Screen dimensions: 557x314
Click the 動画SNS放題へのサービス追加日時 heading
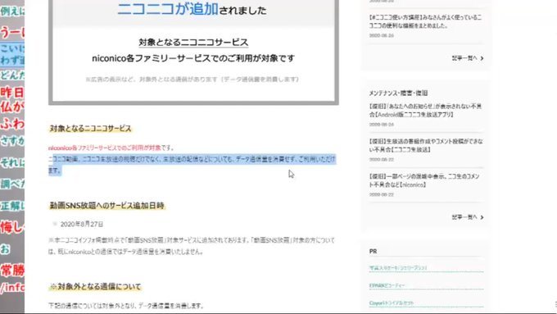[x=107, y=206]
